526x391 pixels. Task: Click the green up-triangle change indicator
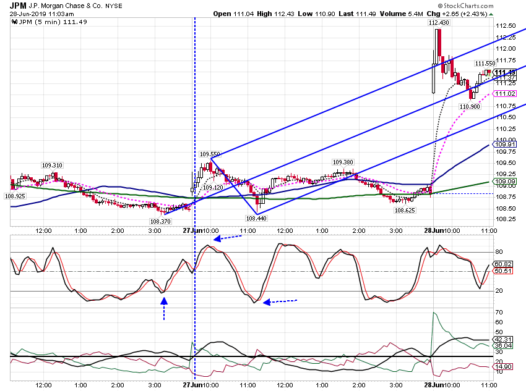click(x=491, y=14)
